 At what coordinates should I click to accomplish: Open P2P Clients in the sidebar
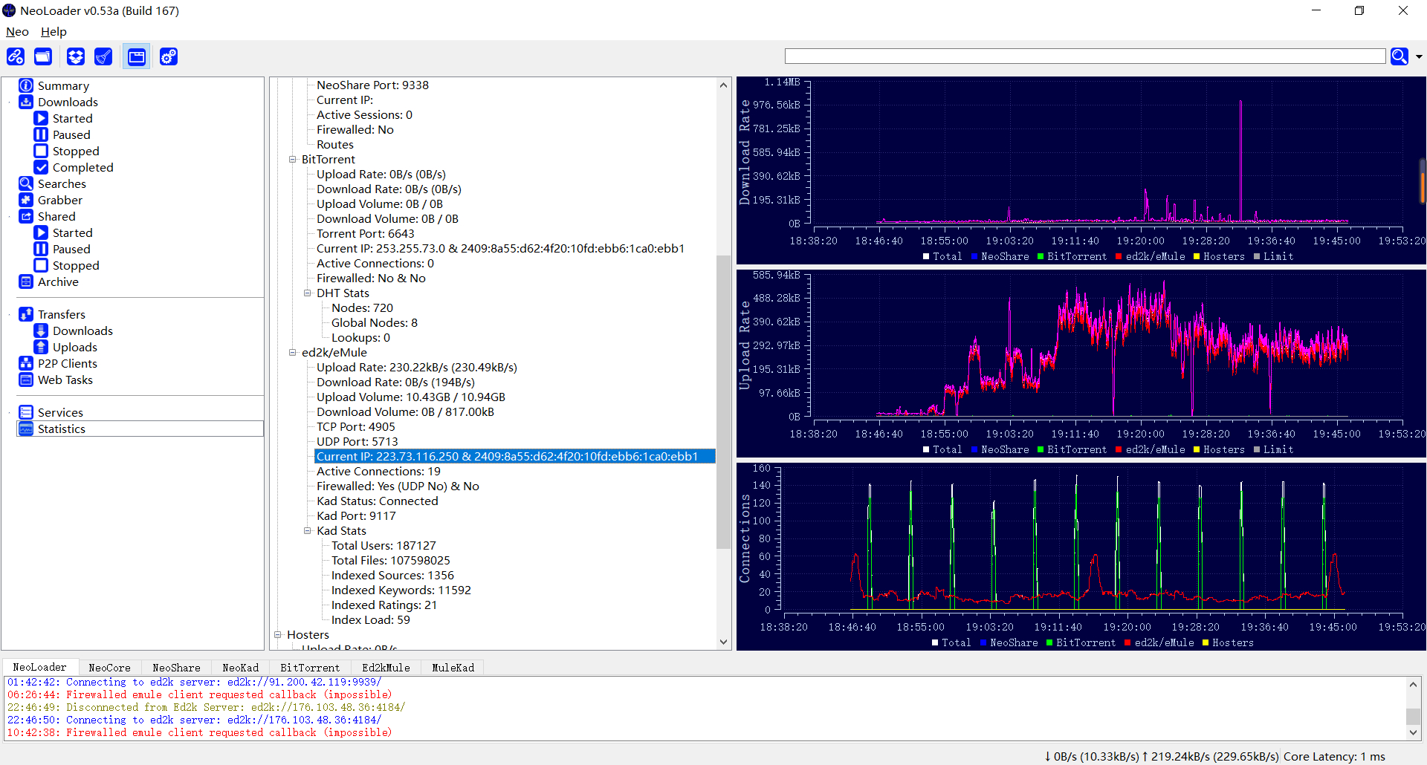tap(67, 363)
